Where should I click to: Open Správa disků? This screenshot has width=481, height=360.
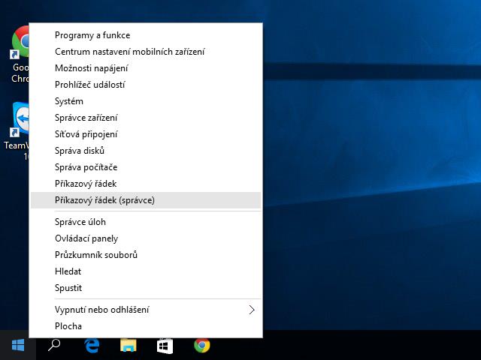click(x=79, y=151)
